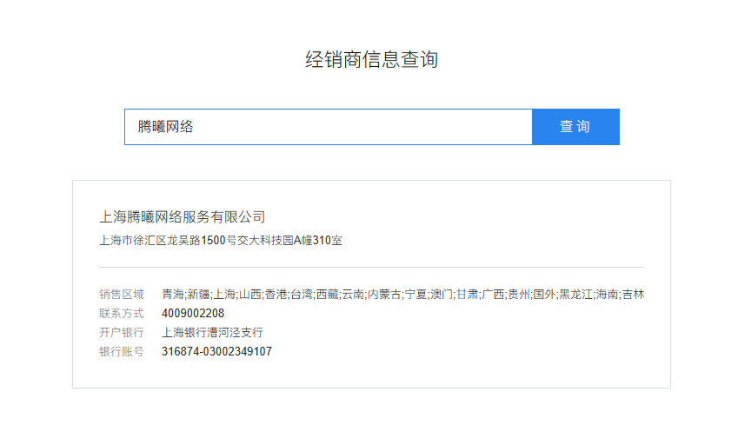
Task: Click bank name 上海银行漕河泾支行
Action: click(x=212, y=333)
